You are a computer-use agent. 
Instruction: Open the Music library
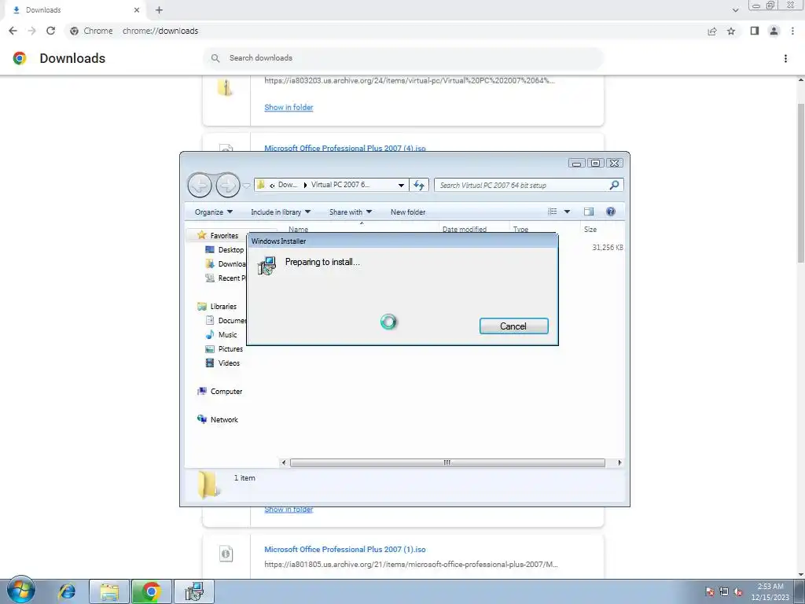221,334
